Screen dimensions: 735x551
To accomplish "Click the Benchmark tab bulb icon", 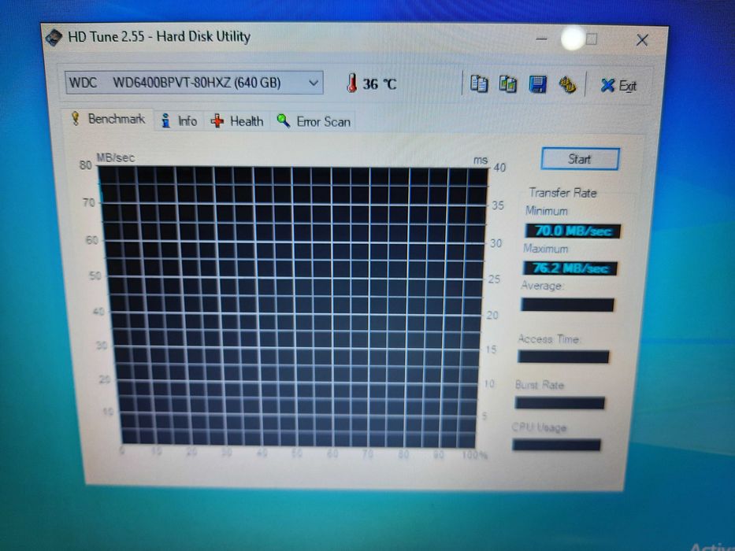I will pos(75,118).
